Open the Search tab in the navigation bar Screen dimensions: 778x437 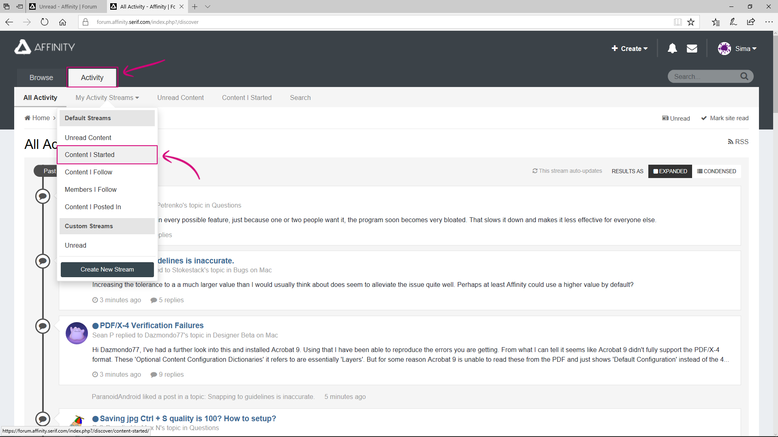(x=300, y=98)
